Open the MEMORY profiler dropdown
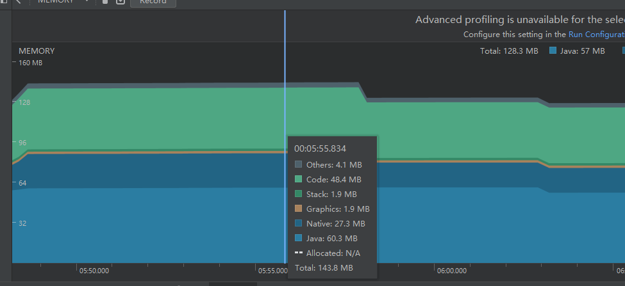 point(63,1)
